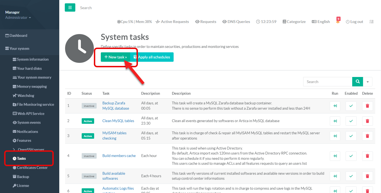Delete the Clean MySQL tables task
The height and width of the screenshot is (193, 381).
click(367, 121)
